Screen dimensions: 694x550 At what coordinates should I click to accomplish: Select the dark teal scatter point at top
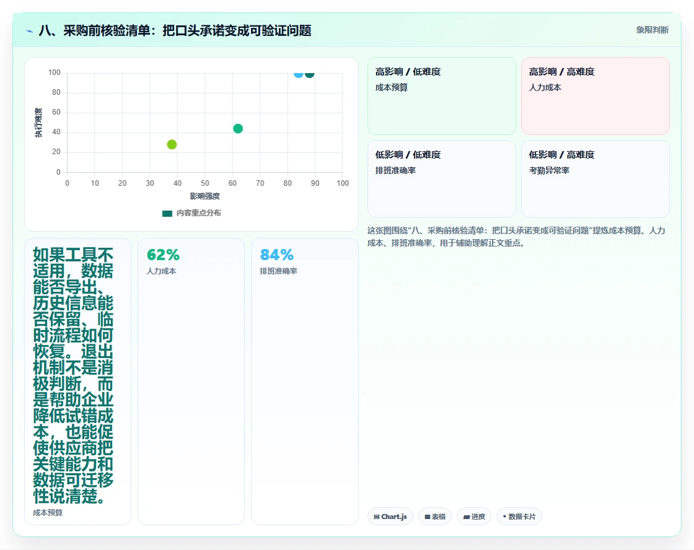pos(310,74)
